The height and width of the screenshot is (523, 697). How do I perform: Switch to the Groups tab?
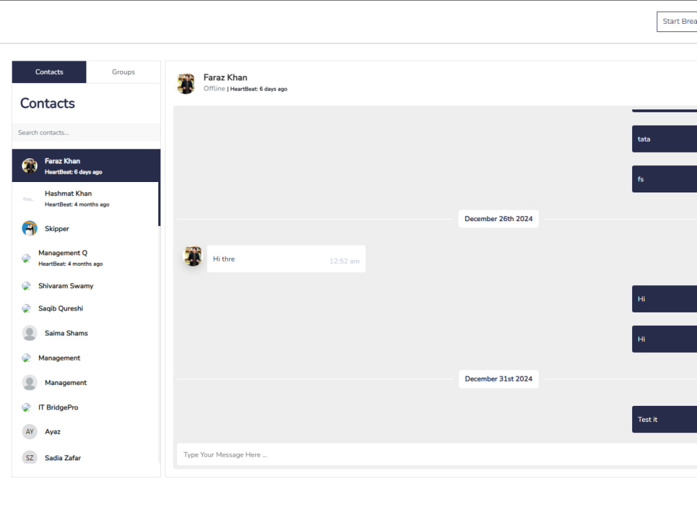point(123,72)
